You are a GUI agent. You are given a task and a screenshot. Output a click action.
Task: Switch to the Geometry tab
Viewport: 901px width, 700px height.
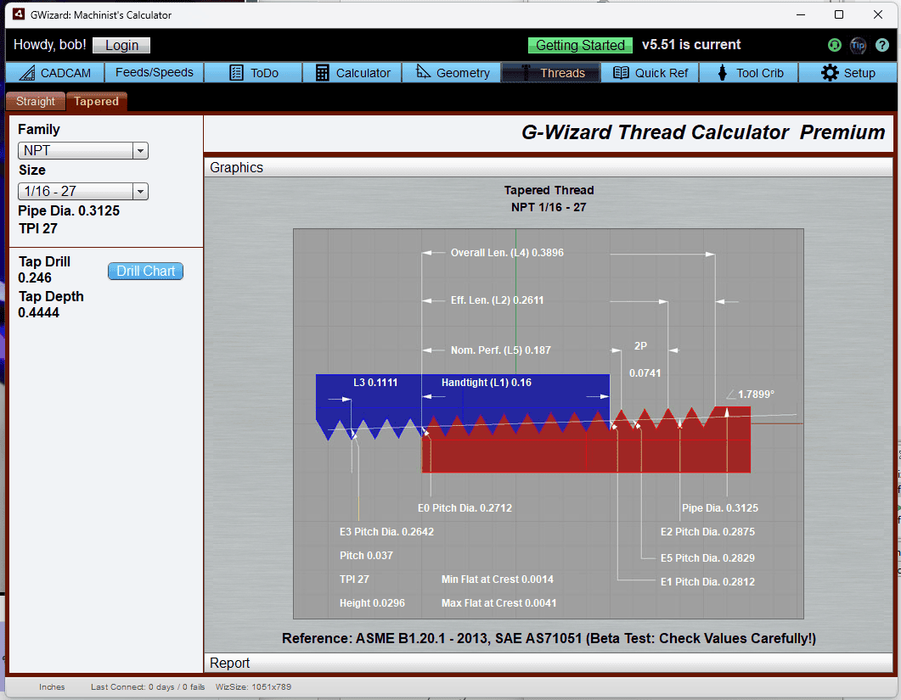pos(452,73)
